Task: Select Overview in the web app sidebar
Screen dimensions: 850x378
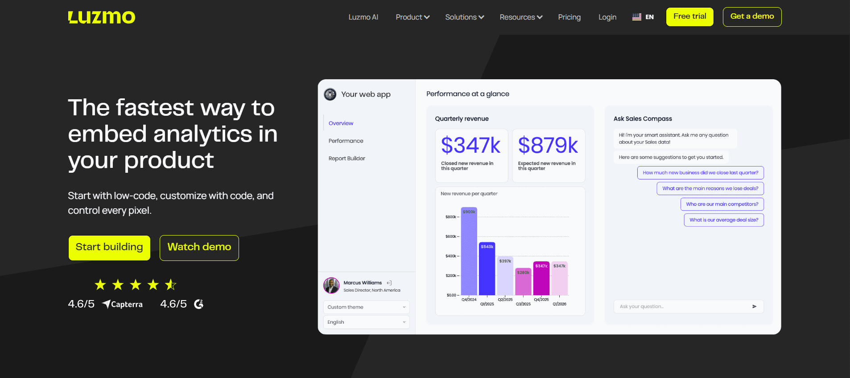Action: click(x=341, y=123)
